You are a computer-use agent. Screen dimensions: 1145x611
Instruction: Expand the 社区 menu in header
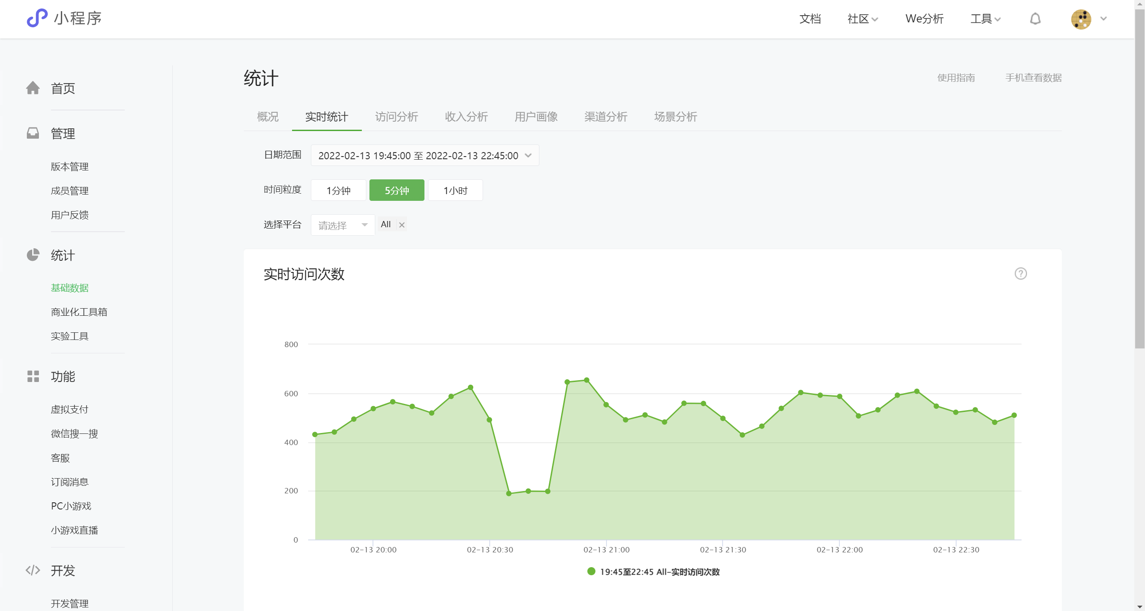click(862, 19)
